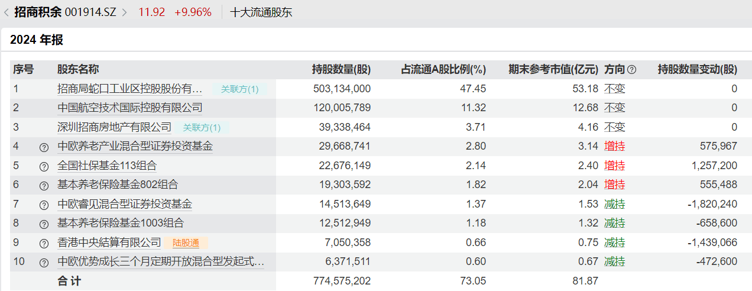
Task: Open 招商局蛇口工业区控股股份有 shareholder link
Action: 129,89
